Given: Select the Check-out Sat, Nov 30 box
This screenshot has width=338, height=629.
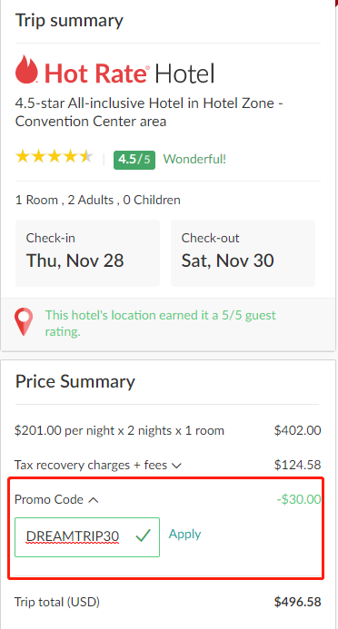Looking at the screenshot, I should click(243, 253).
